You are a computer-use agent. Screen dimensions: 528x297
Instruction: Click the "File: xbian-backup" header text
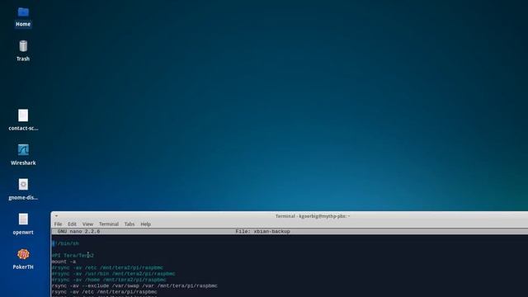pyautogui.click(x=262, y=231)
